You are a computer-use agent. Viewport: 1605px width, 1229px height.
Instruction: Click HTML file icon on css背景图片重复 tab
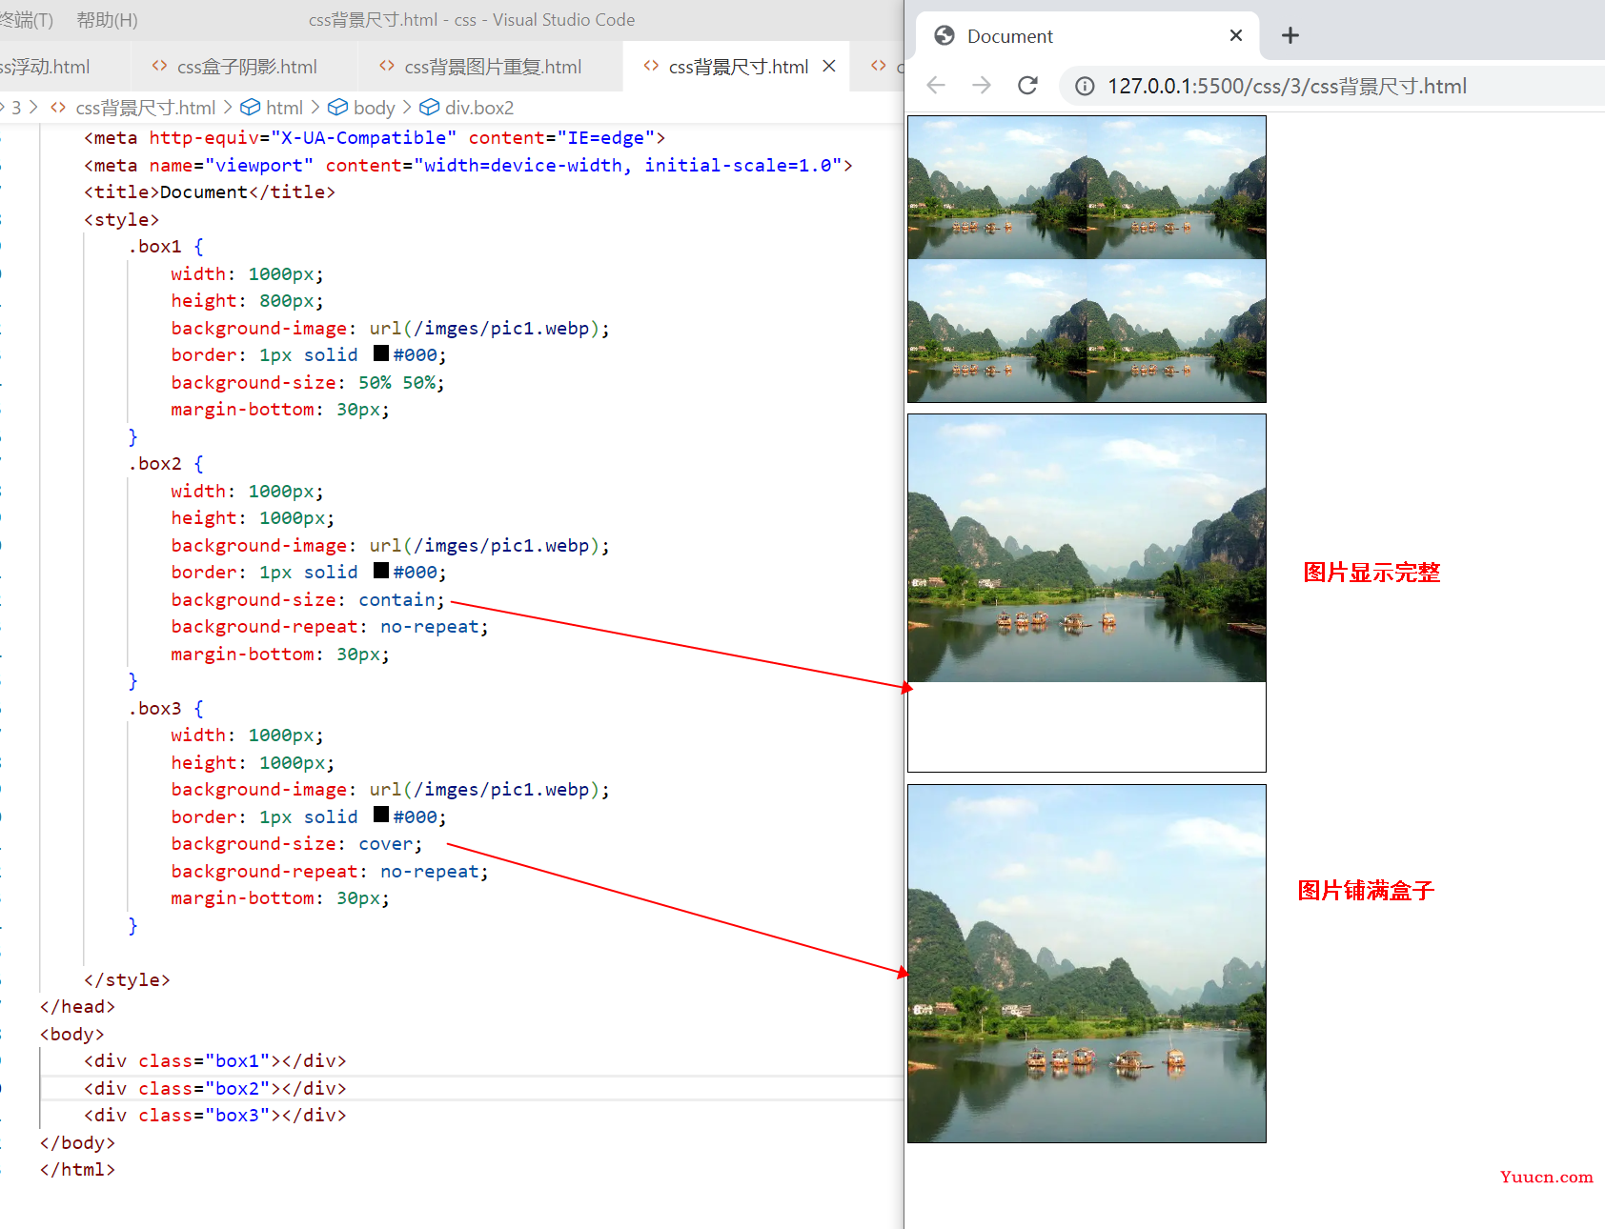coord(386,66)
